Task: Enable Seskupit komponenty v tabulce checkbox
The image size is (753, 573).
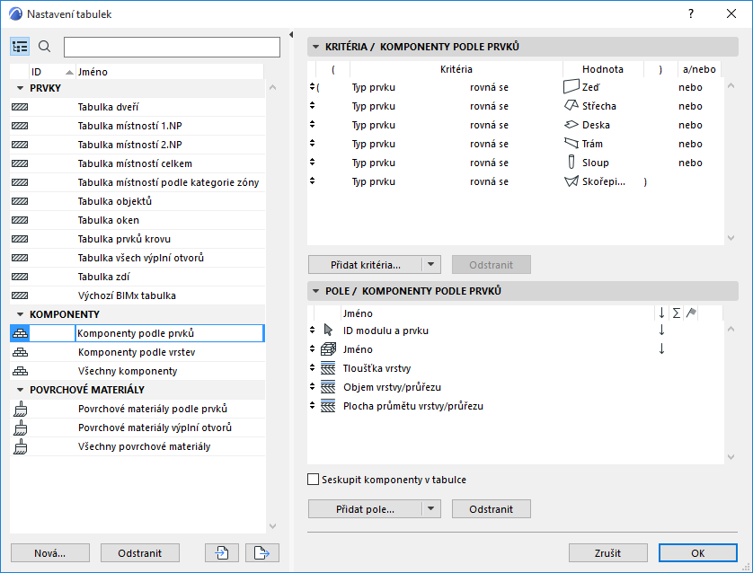Action: click(x=314, y=480)
